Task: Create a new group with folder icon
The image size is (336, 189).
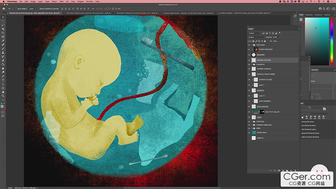Action: [287, 171]
